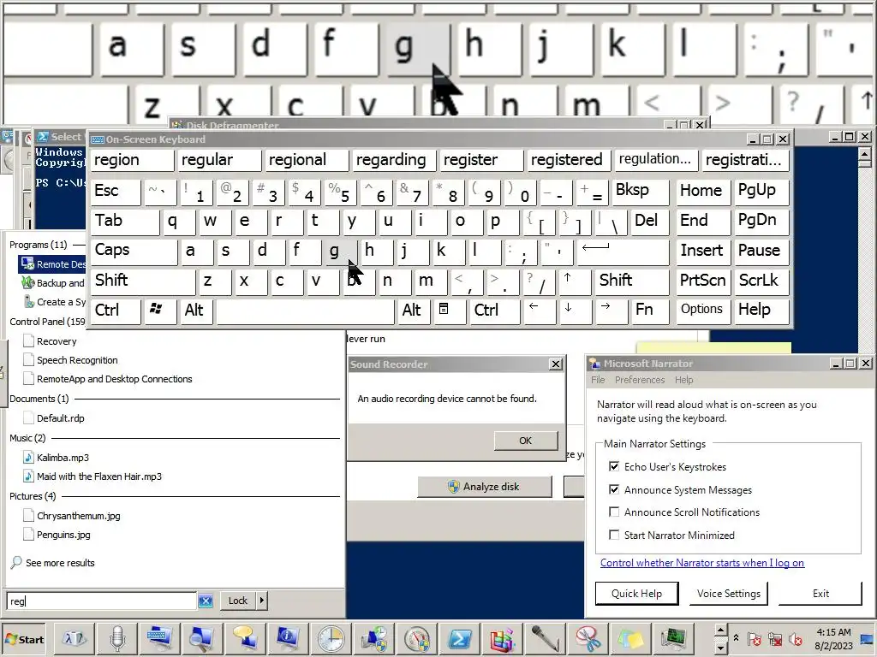Expand shutdown options arrow beside Lock
The image size is (877, 657).
262,601
